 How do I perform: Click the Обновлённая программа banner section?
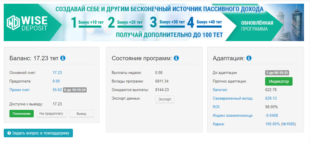click(x=257, y=26)
